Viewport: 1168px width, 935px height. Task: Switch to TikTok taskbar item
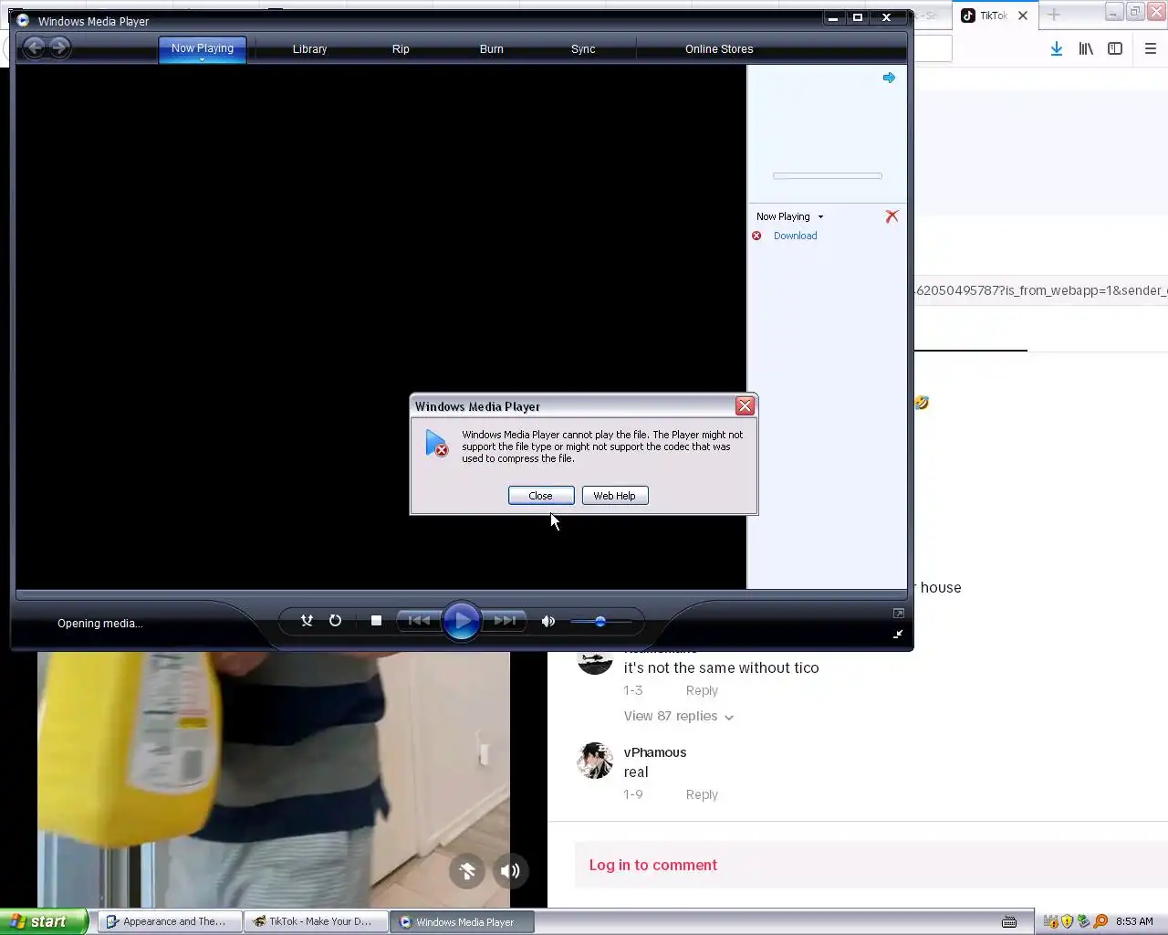click(x=316, y=921)
